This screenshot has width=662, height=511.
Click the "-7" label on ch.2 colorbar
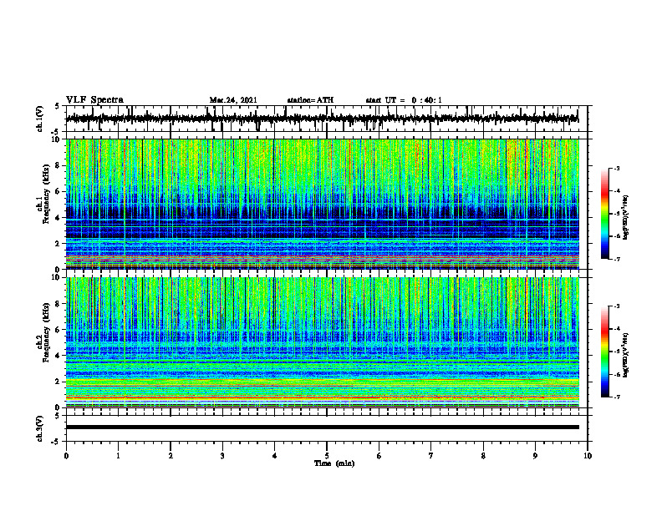pos(616,397)
